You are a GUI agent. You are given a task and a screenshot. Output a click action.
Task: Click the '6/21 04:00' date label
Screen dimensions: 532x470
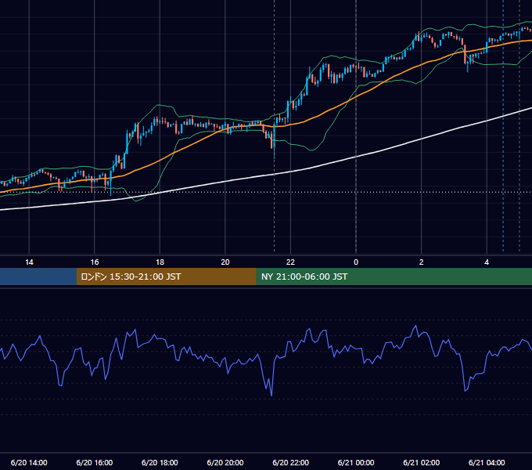pyautogui.click(x=487, y=462)
